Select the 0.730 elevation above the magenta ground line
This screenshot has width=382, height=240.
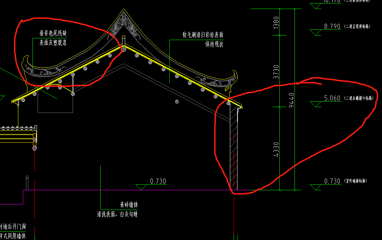158,181
